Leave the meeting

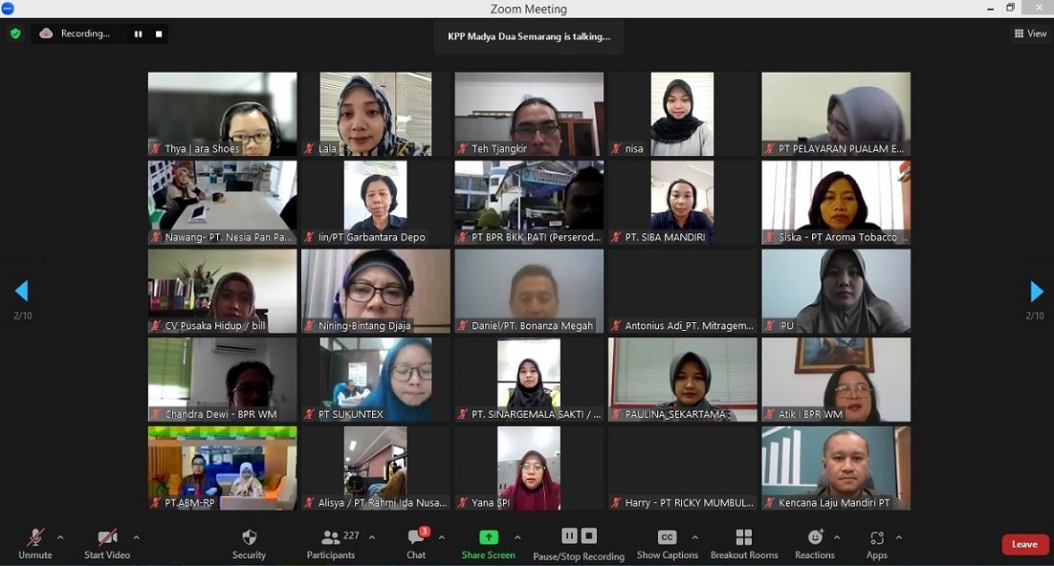coord(1024,544)
